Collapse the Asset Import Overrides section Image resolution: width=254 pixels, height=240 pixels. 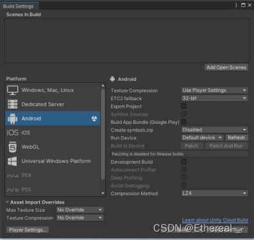point(7,202)
